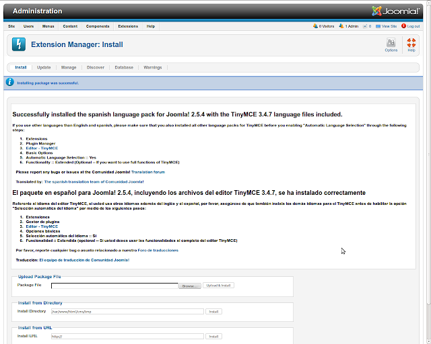Screen dimensions: 431x344
Task: Open Spanish list Editor - TinyMCE link
Action: point(42,226)
